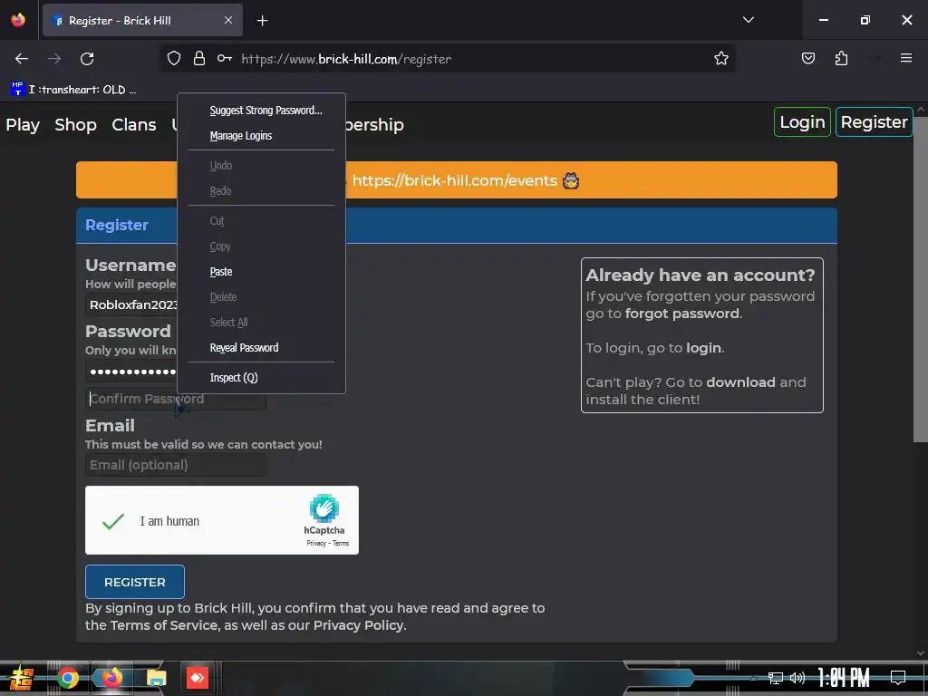Viewport: 928px width, 696px height.
Task: Click the Register button in header
Action: coord(875,122)
